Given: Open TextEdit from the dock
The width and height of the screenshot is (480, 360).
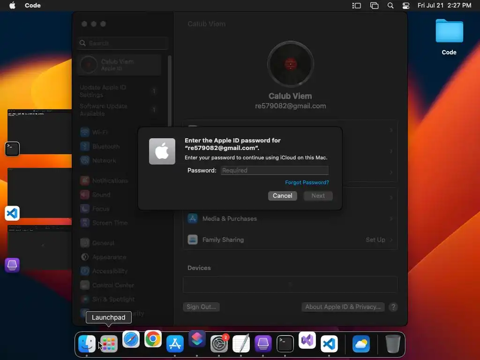Looking at the screenshot, I should (x=241, y=344).
